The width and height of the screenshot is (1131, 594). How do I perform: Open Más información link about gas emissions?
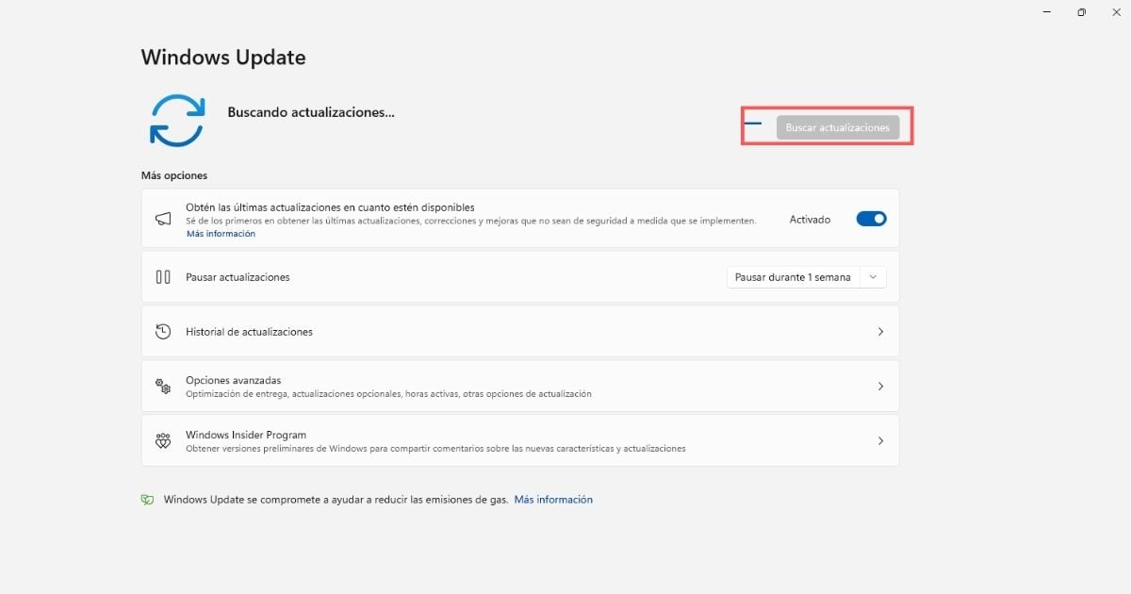point(553,500)
